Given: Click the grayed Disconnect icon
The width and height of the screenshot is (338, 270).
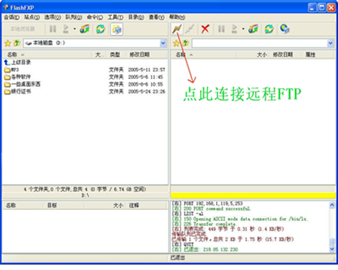Looking at the screenshot, I should pyautogui.click(x=189, y=29).
